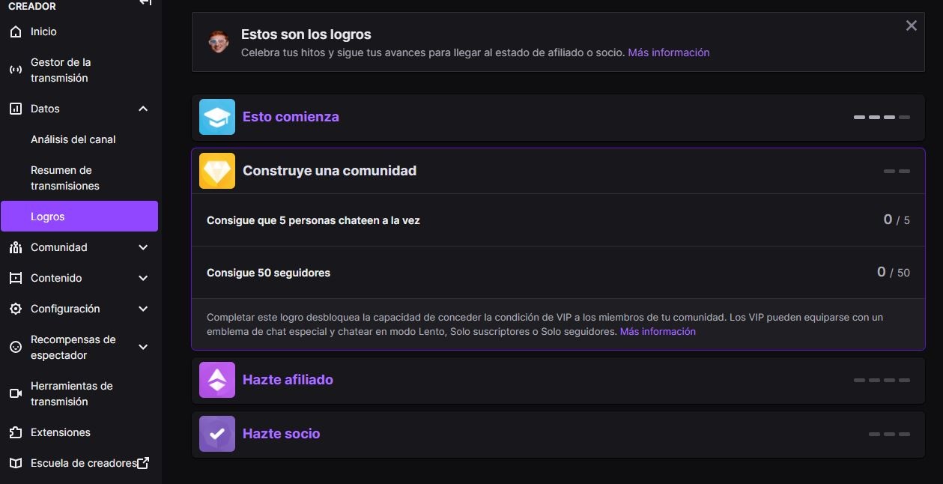The height and width of the screenshot is (484, 943).
Task: Open Análisis del canal page
Action: [73, 139]
